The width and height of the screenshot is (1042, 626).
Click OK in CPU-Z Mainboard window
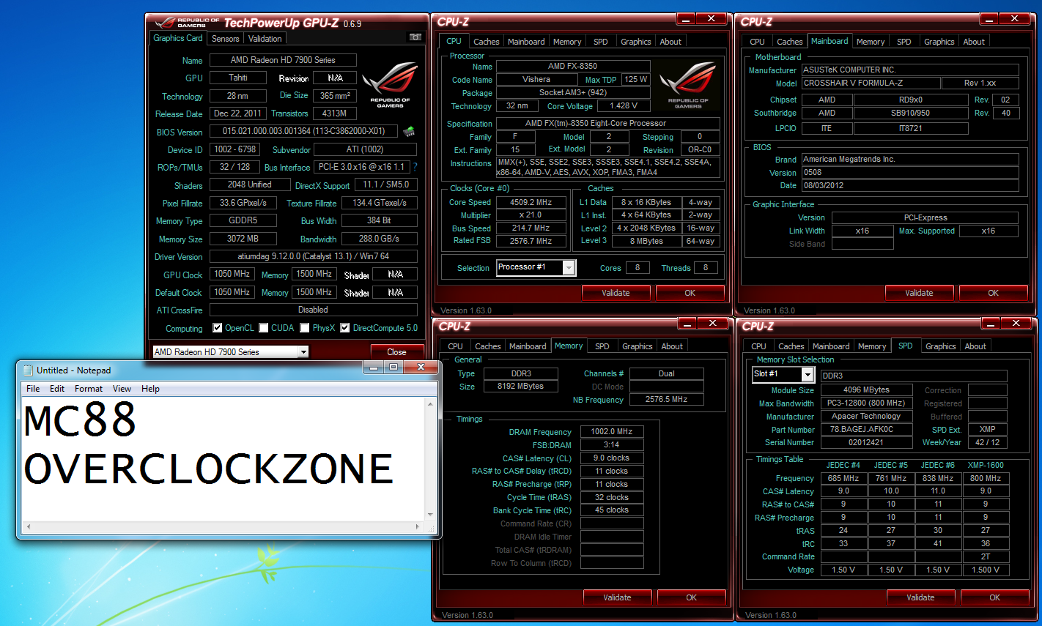[x=993, y=293]
